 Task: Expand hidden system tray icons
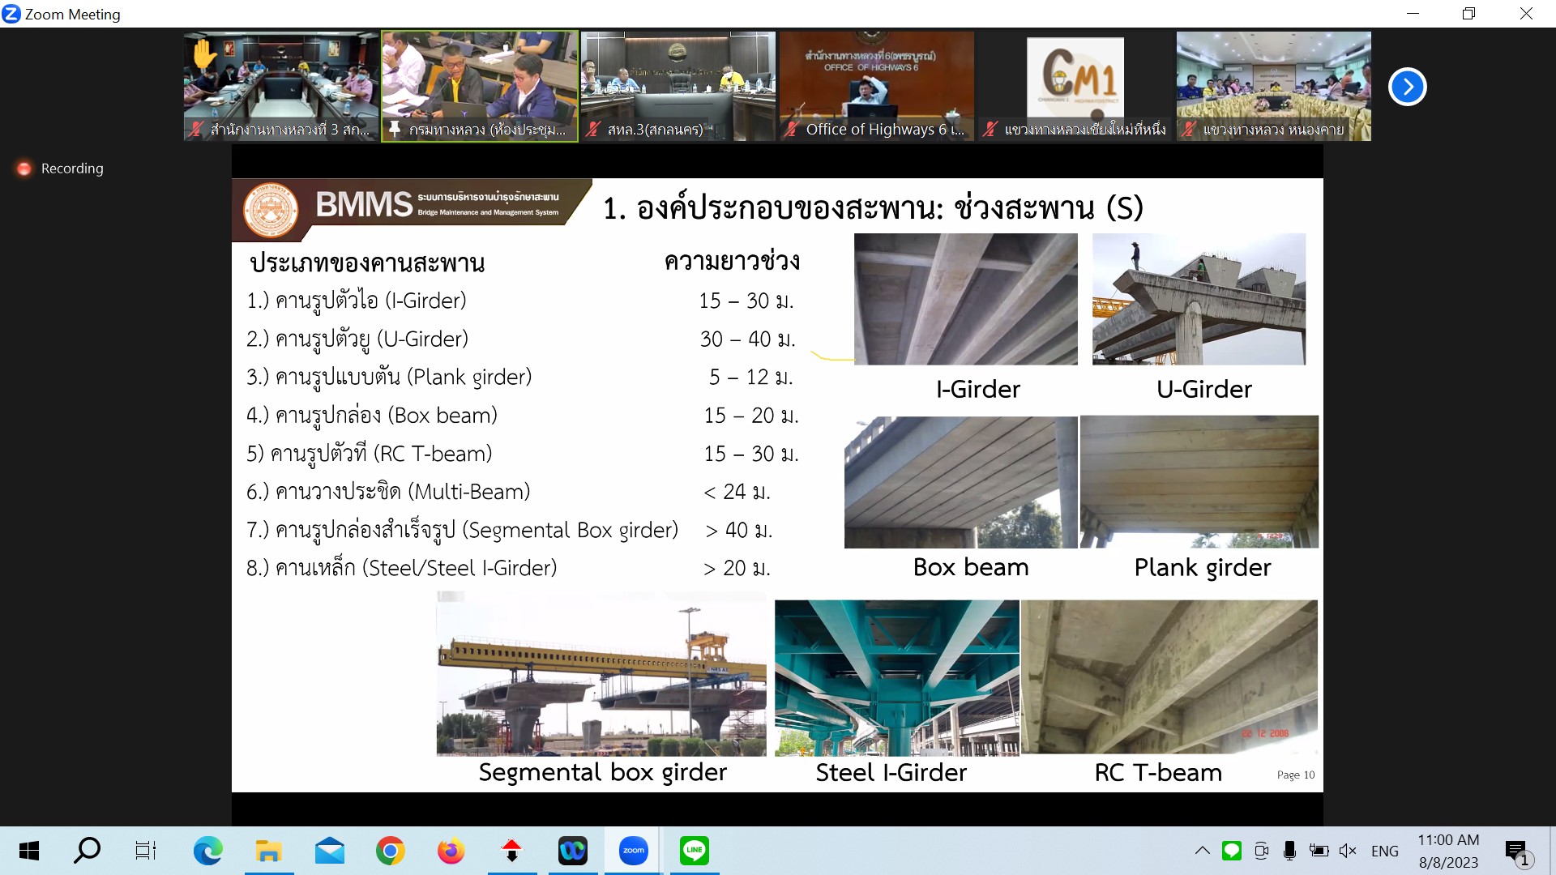1203,851
